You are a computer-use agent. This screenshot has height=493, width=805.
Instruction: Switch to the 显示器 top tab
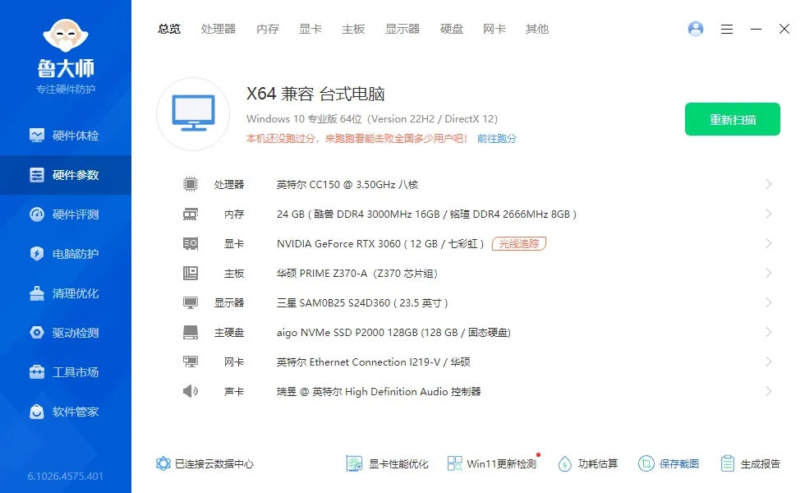click(x=402, y=30)
